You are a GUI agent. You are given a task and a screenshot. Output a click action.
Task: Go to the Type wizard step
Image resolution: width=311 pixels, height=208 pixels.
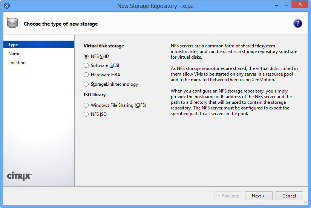(x=14, y=45)
